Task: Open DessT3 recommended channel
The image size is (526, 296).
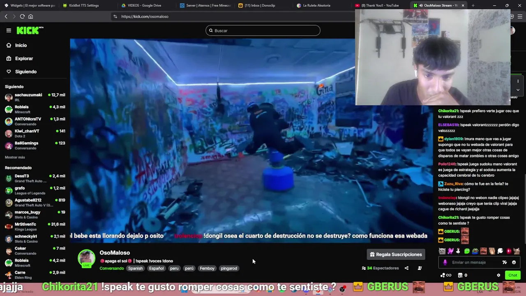Action: pos(35,178)
